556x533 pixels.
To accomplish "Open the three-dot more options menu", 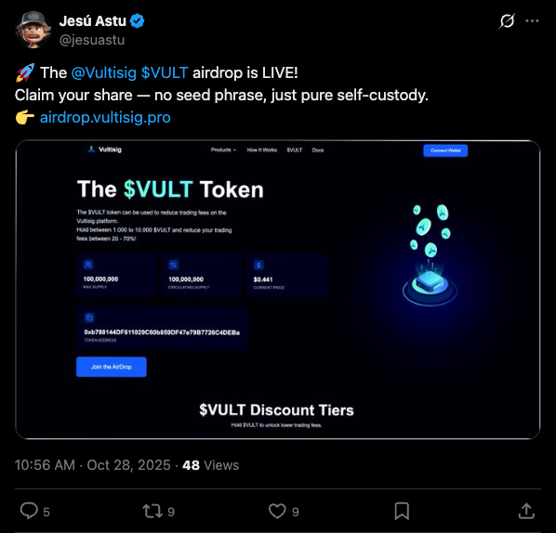I will click(x=532, y=21).
